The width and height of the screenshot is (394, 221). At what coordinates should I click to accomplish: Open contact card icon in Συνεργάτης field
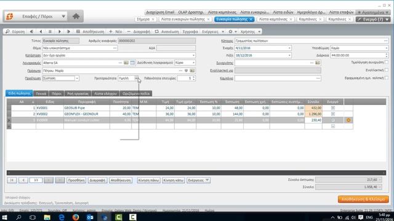[318, 63]
